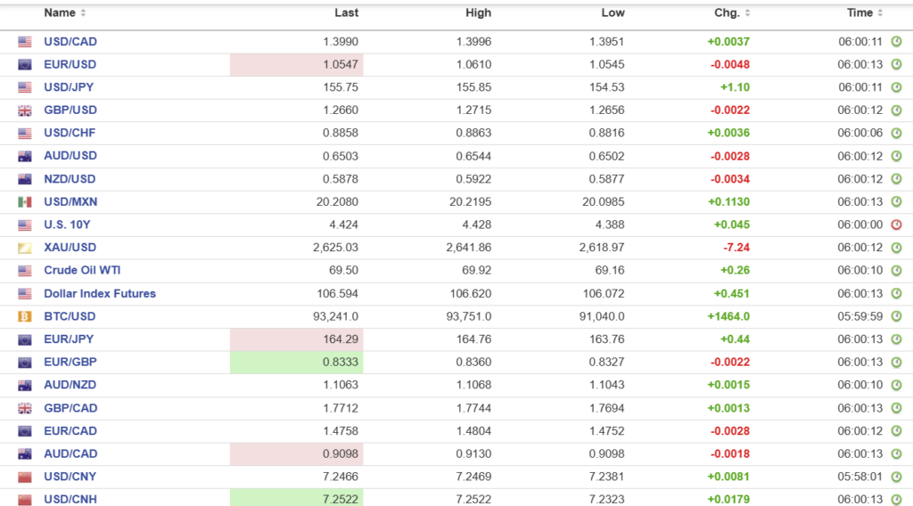Click the Australian flag icon beside AUD/NZD
The height and width of the screenshot is (506, 913).
coord(25,386)
